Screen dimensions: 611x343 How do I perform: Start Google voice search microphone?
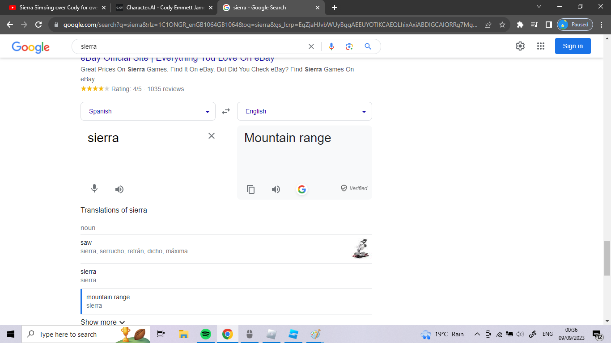[x=331, y=46]
